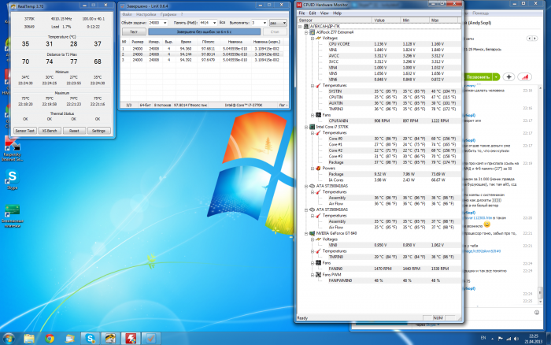The image size is (551, 345).
Task: Click the Value column header in Hardware Monitor
Action: pos(386,20)
